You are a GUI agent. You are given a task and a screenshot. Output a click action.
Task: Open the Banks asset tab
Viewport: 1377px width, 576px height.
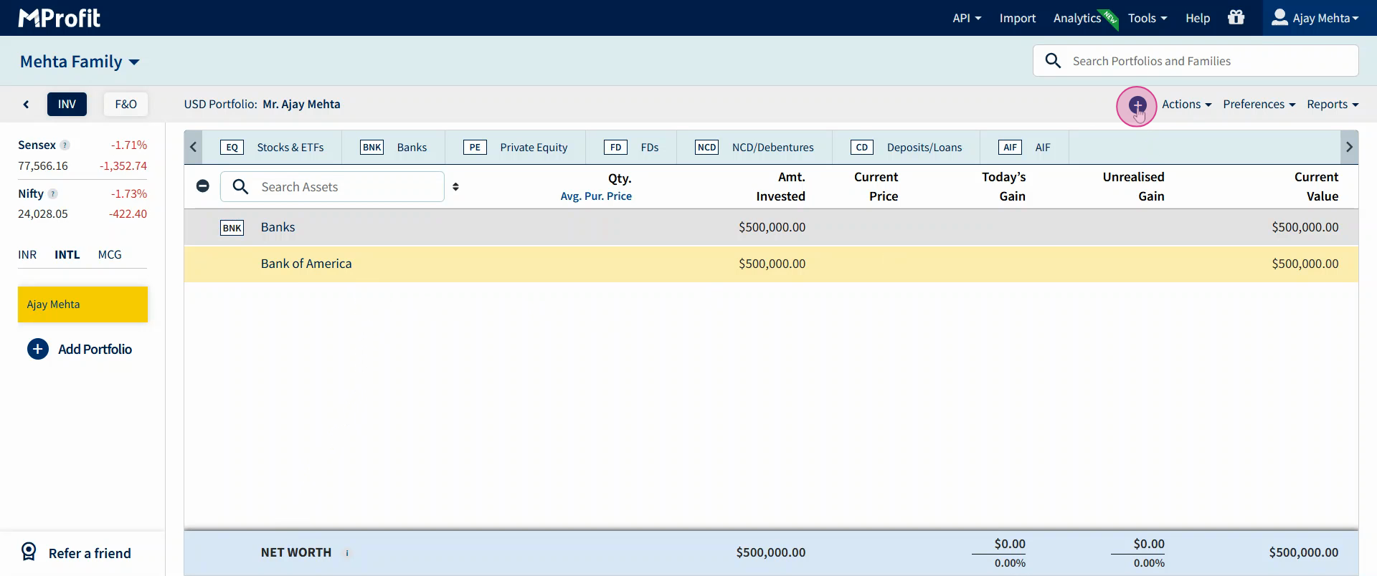tap(394, 148)
